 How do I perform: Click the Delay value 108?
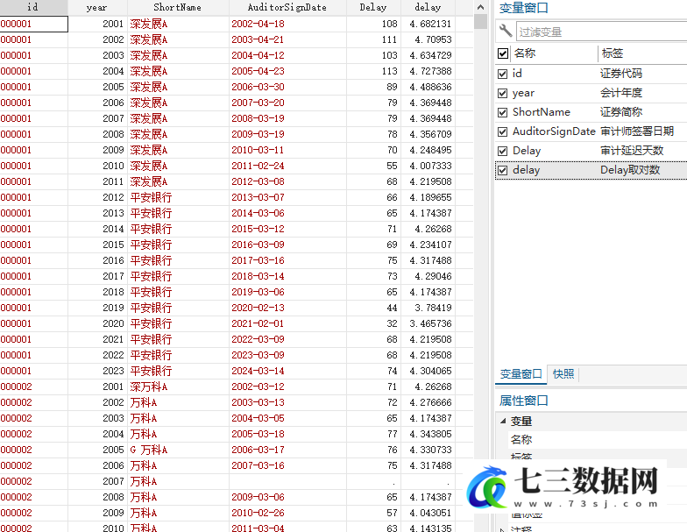tap(389, 25)
